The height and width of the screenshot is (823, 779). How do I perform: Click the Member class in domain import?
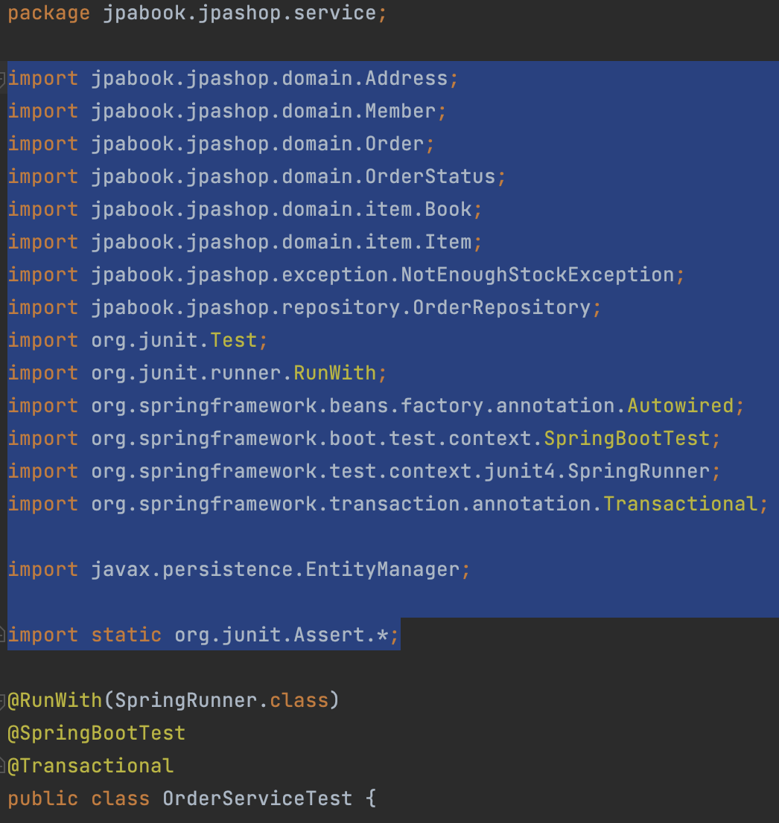click(x=400, y=111)
